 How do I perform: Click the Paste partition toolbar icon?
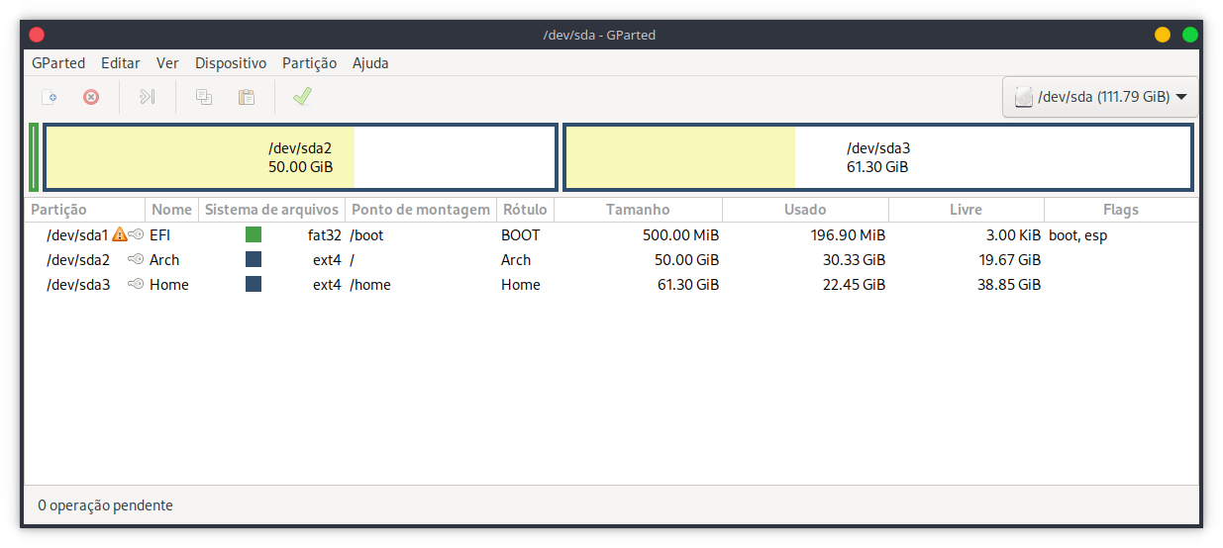click(x=247, y=97)
